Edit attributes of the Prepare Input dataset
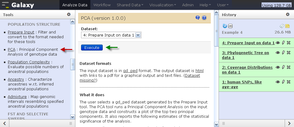 tap(283, 43)
